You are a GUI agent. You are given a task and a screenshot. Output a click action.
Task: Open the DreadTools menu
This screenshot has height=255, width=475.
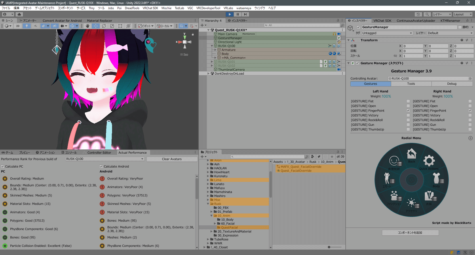pos(132,8)
